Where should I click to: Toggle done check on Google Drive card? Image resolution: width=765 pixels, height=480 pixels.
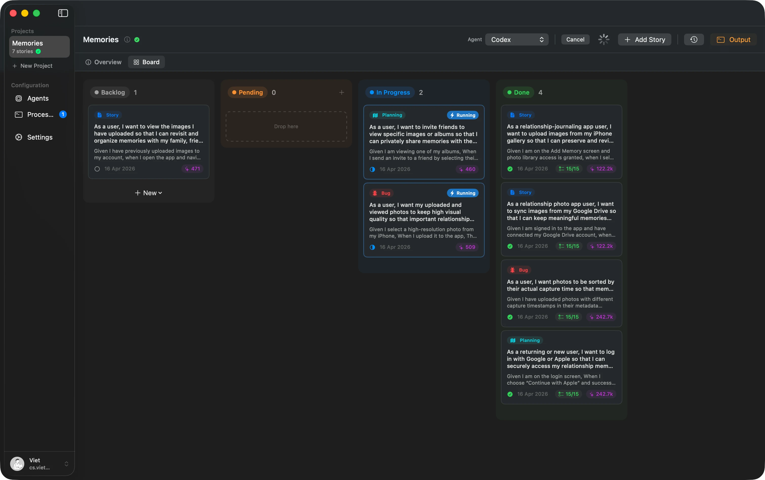[510, 246]
